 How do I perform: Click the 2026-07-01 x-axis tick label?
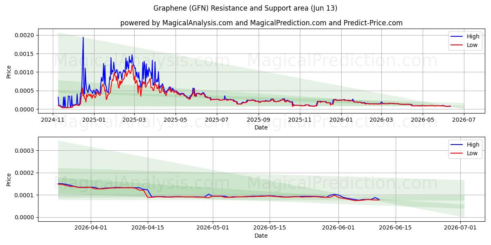point(460,228)
